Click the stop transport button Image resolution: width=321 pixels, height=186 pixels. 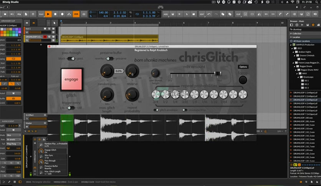coord(55,14)
